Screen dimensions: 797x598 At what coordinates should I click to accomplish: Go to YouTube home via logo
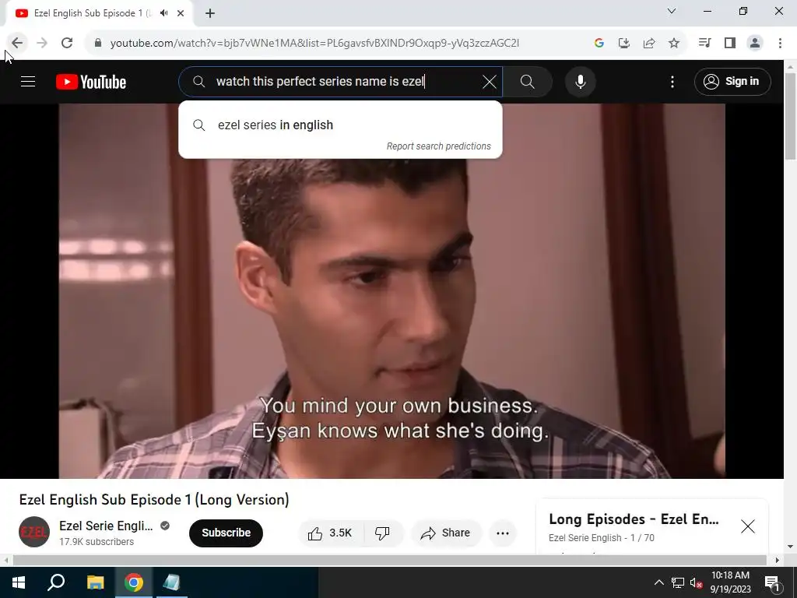tap(91, 82)
